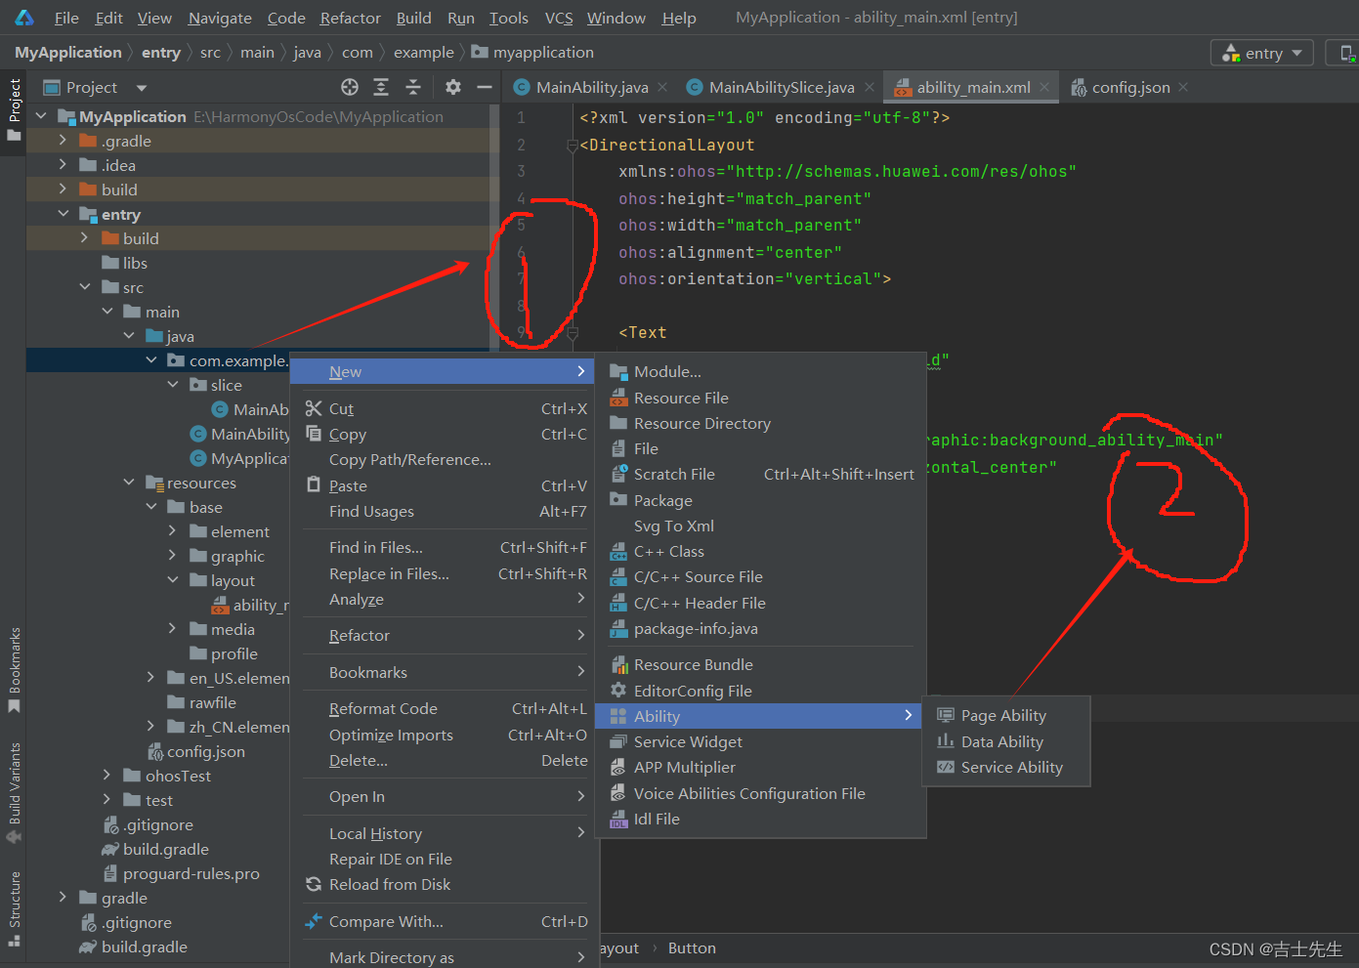Click the device manager icon at top right
Viewport: 1359px width, 968px height.
(x=1347, y=53)
